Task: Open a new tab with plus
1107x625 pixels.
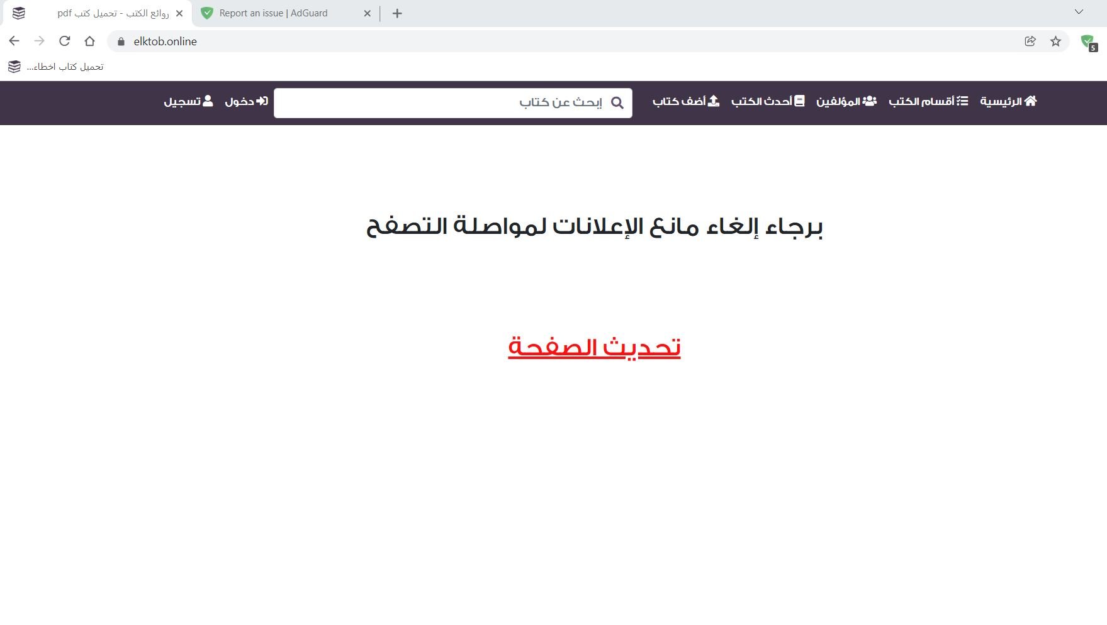Action: (x=397, y=13)
